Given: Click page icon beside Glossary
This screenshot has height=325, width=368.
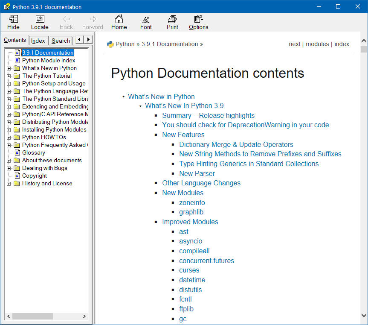Looking at the screenshot, I should [17, 152].
